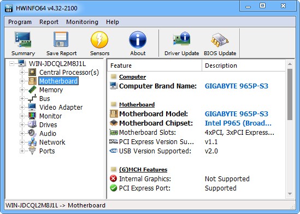Click the Audio speaker icon

pos(32,133)
